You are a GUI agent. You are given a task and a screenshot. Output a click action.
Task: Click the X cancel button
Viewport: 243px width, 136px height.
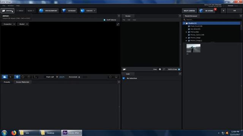coord(224,11)
